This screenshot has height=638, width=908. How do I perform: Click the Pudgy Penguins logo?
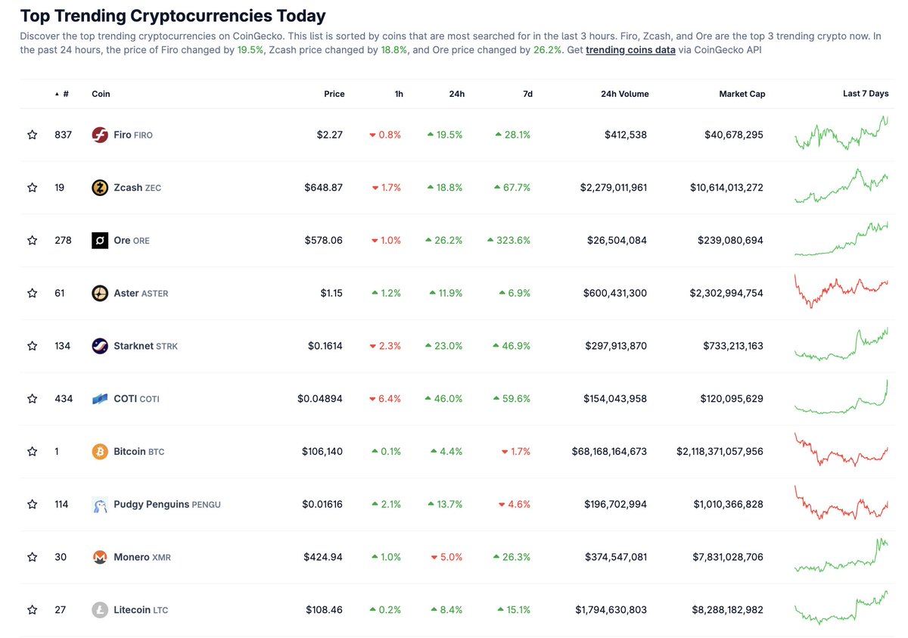[99, 504]
